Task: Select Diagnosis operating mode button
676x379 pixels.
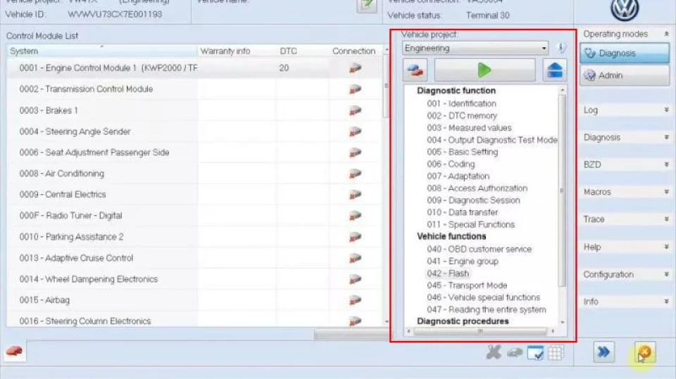Action: tap(625, 53)
